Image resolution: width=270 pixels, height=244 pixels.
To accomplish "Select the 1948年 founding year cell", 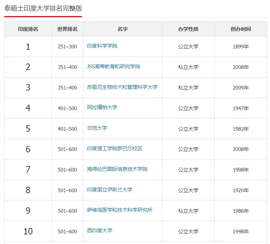I will pos(241,232).
